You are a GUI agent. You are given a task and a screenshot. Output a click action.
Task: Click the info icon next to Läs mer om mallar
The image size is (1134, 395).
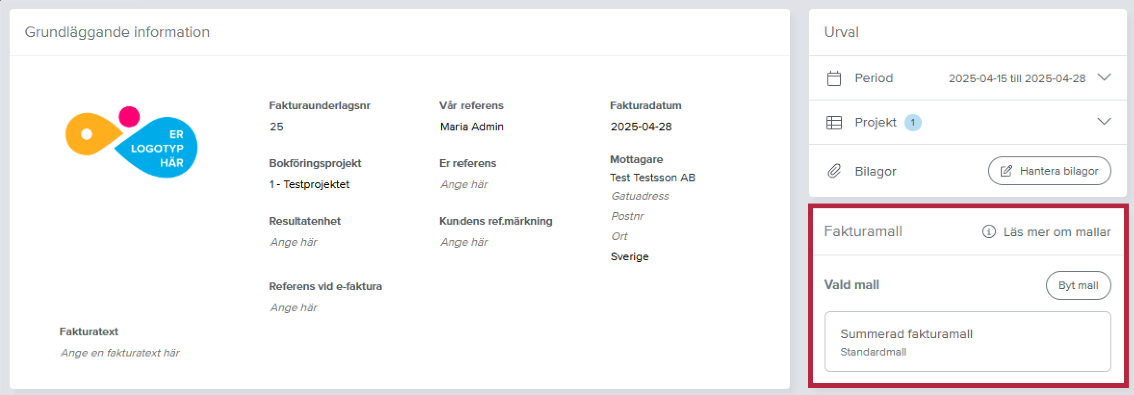(x=989, y=232)
